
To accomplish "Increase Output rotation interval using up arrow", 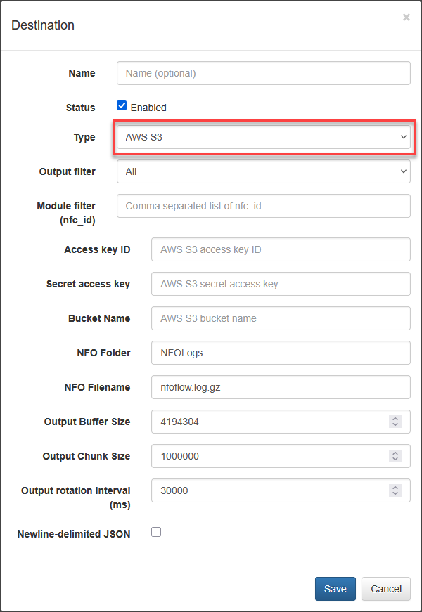I will [395, 488].
